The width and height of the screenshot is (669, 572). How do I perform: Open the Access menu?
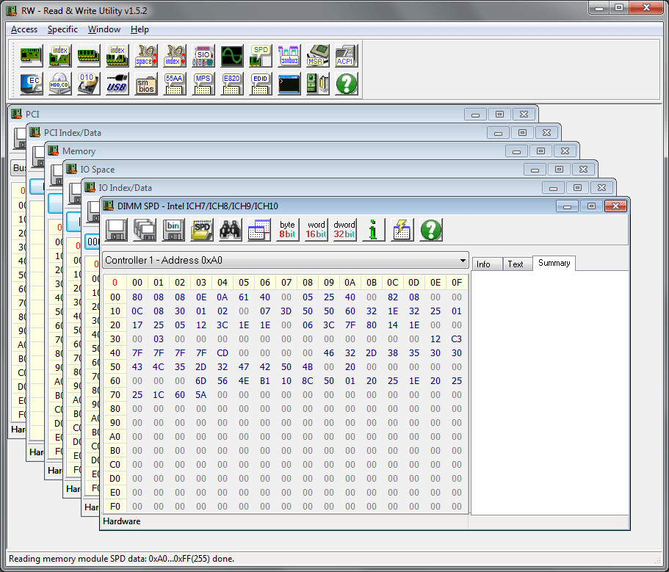coord(24,29)
